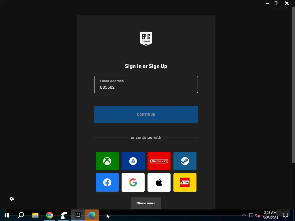The width and height of the screenshot is (295, 221).
Task: Switch to Epic Games Launcher taskbar icon
Action: point(78,215)
